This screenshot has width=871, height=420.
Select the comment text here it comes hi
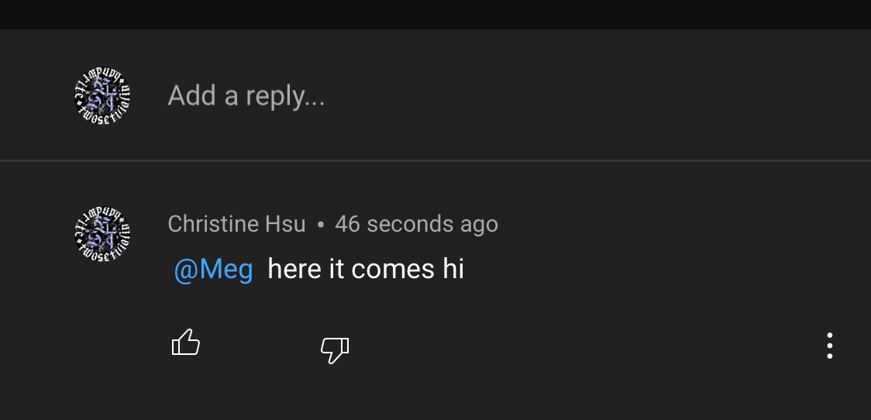pyautogui.click(x=366, y=269)
